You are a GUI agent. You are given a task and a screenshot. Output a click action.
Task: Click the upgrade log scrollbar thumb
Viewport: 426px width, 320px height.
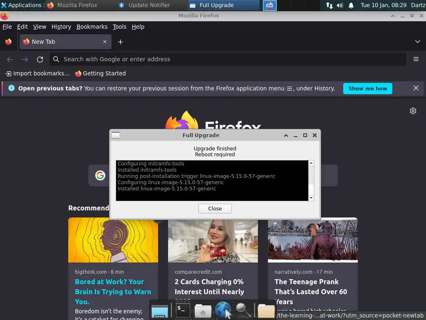point(311,190)
